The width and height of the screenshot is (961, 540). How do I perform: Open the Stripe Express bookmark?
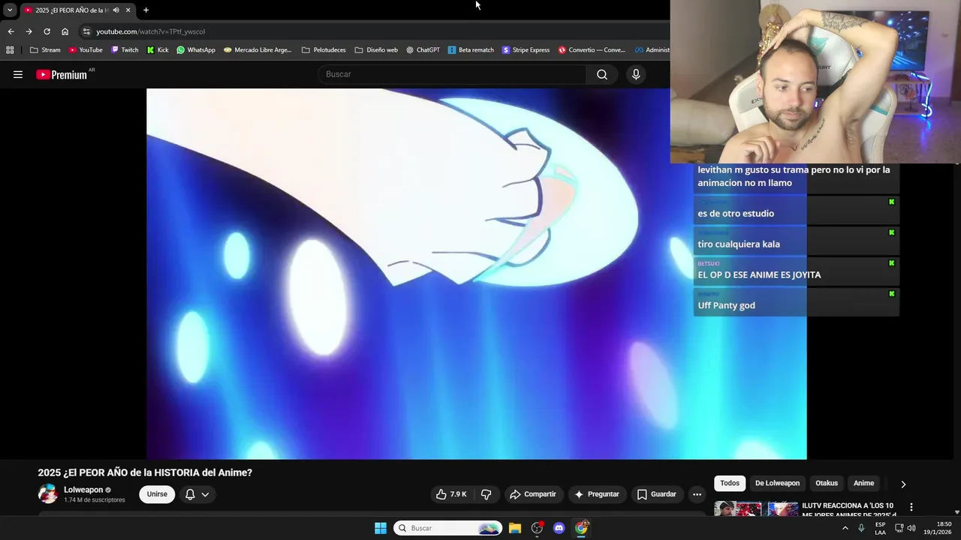pyautogui.click(x=526, y=50)
